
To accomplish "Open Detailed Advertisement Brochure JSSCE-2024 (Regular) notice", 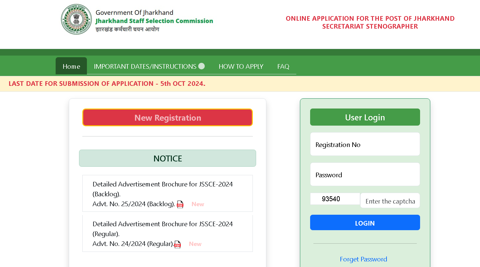I will tap(167, 233).
